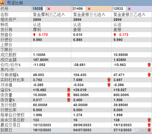Screen dimensions: 152x134
Task: Click the strike price 9.990
Action: (x=118, y=40)
